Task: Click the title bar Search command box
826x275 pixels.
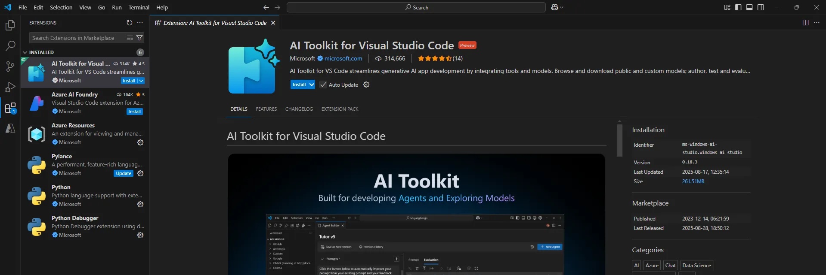Action: click(x=416, y=7)
